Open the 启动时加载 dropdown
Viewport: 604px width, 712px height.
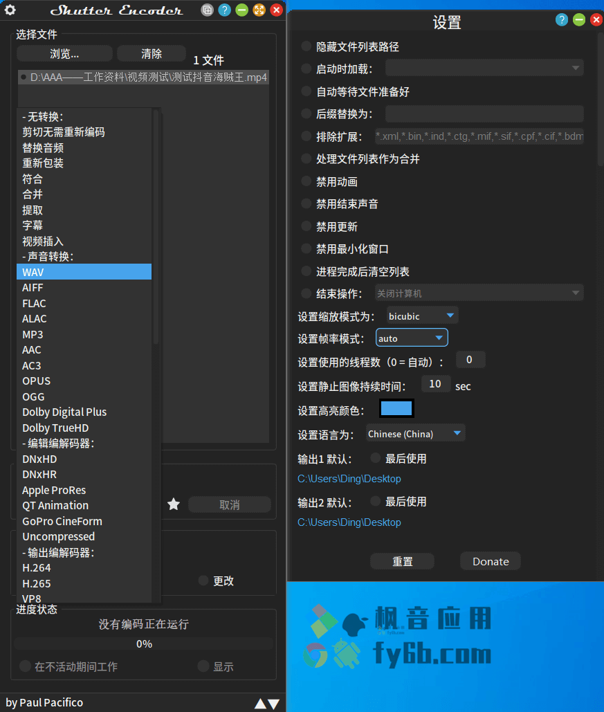coord(484,68)
